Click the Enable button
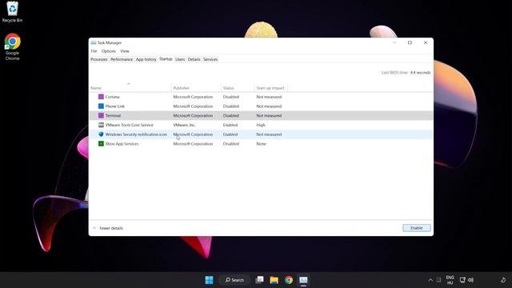The width and height of the screenshot is (512, 288). tap(416, 228)
